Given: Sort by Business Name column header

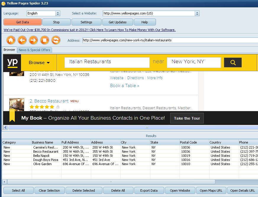Looking at the screenshot, I should coord(46,142).
